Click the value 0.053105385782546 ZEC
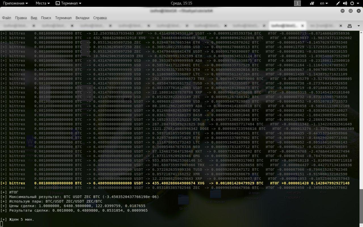The image size is (363, 227). click(176, 188)
